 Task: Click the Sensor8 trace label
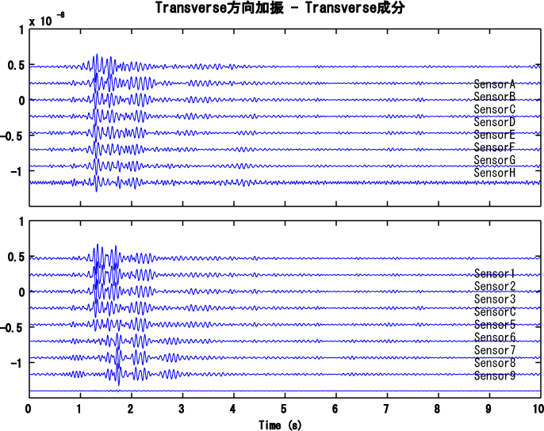point(495,363)
